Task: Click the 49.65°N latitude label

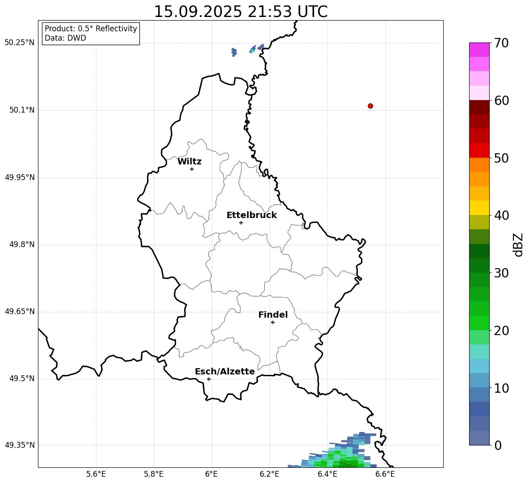Action: (20, 311)
